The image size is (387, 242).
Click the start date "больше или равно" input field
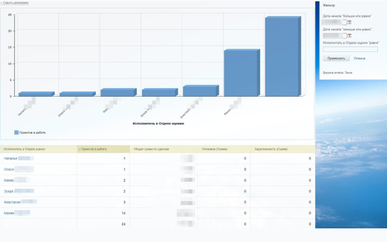[x=334, y=22]
